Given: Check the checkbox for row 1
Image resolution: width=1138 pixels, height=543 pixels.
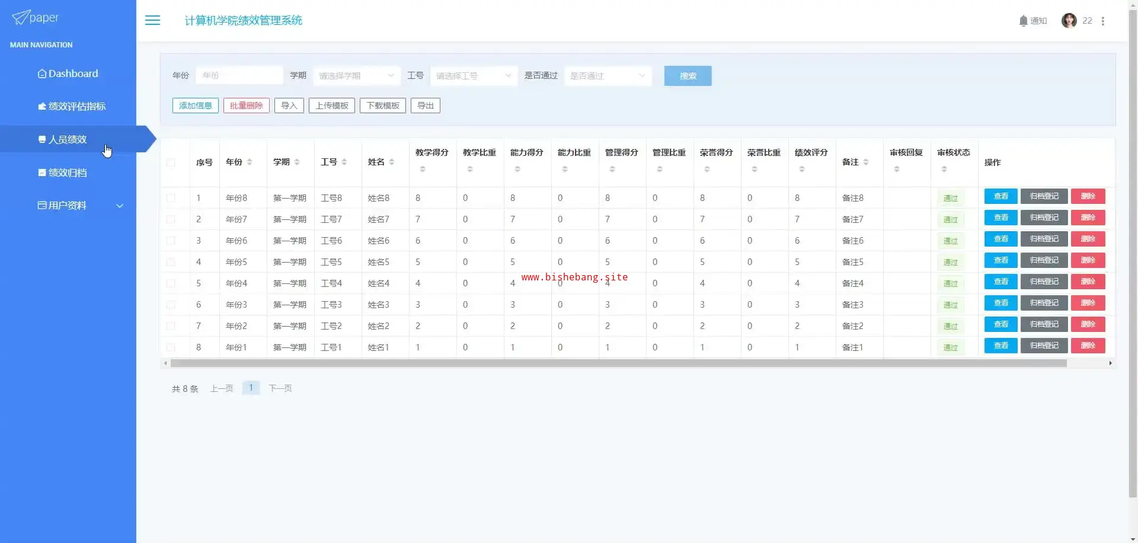Looking at the screenshot, I should (x=171, y=198).
